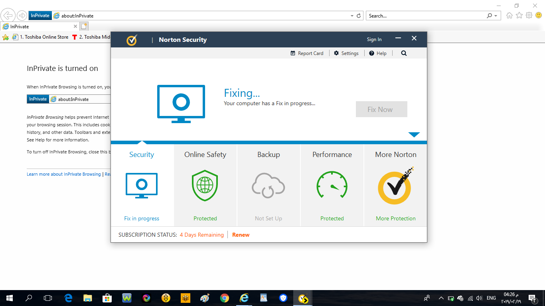545x306 pixels.
Task: Open the address bar dropdown arrow
Action: (352, 16)
